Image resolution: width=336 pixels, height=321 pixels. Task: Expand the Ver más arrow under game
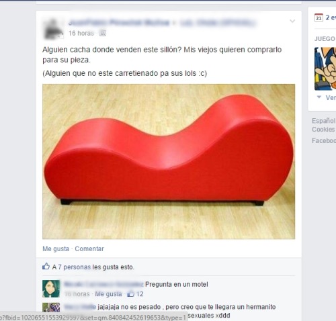pyautogui.click(x=319, y=97)
